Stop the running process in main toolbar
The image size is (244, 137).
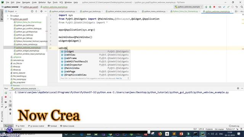[214, 7]
